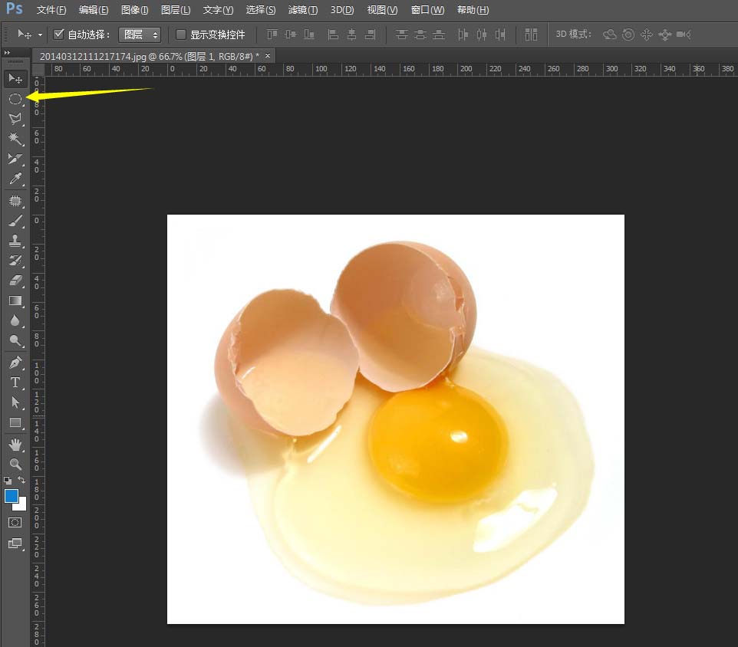
Task: Select the Horizontal Type tool
Action: (15, 383)
